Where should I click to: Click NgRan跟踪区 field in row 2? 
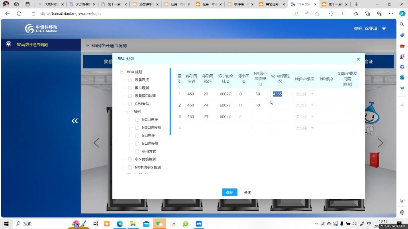coord(280,105)
